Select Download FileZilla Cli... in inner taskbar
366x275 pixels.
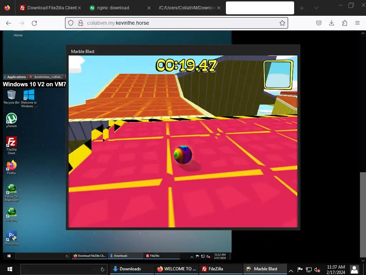[90, 256]
